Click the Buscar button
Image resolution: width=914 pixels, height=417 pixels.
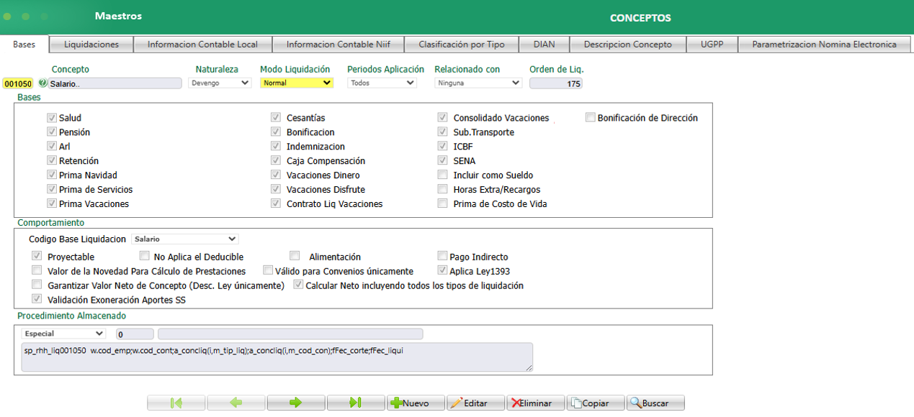point(655,403)
